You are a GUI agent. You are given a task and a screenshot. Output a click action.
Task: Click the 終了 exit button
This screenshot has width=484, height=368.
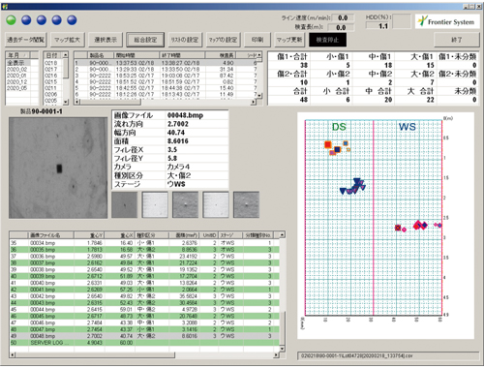pyautogui.click(x=457, y=40)
